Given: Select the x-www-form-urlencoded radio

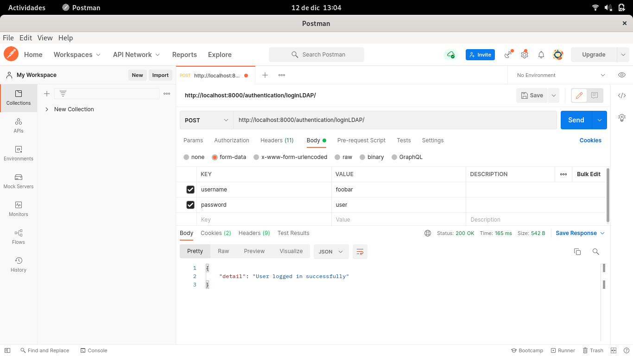Looking at the screenshot, I should (x=256, y=157).
